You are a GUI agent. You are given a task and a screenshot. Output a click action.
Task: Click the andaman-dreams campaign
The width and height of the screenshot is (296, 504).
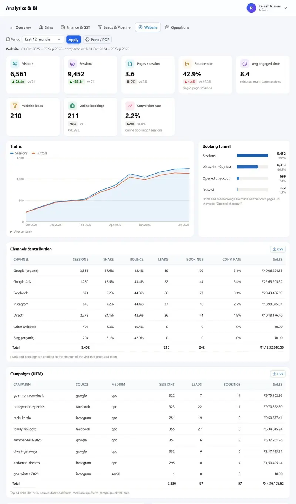[26, 463]
